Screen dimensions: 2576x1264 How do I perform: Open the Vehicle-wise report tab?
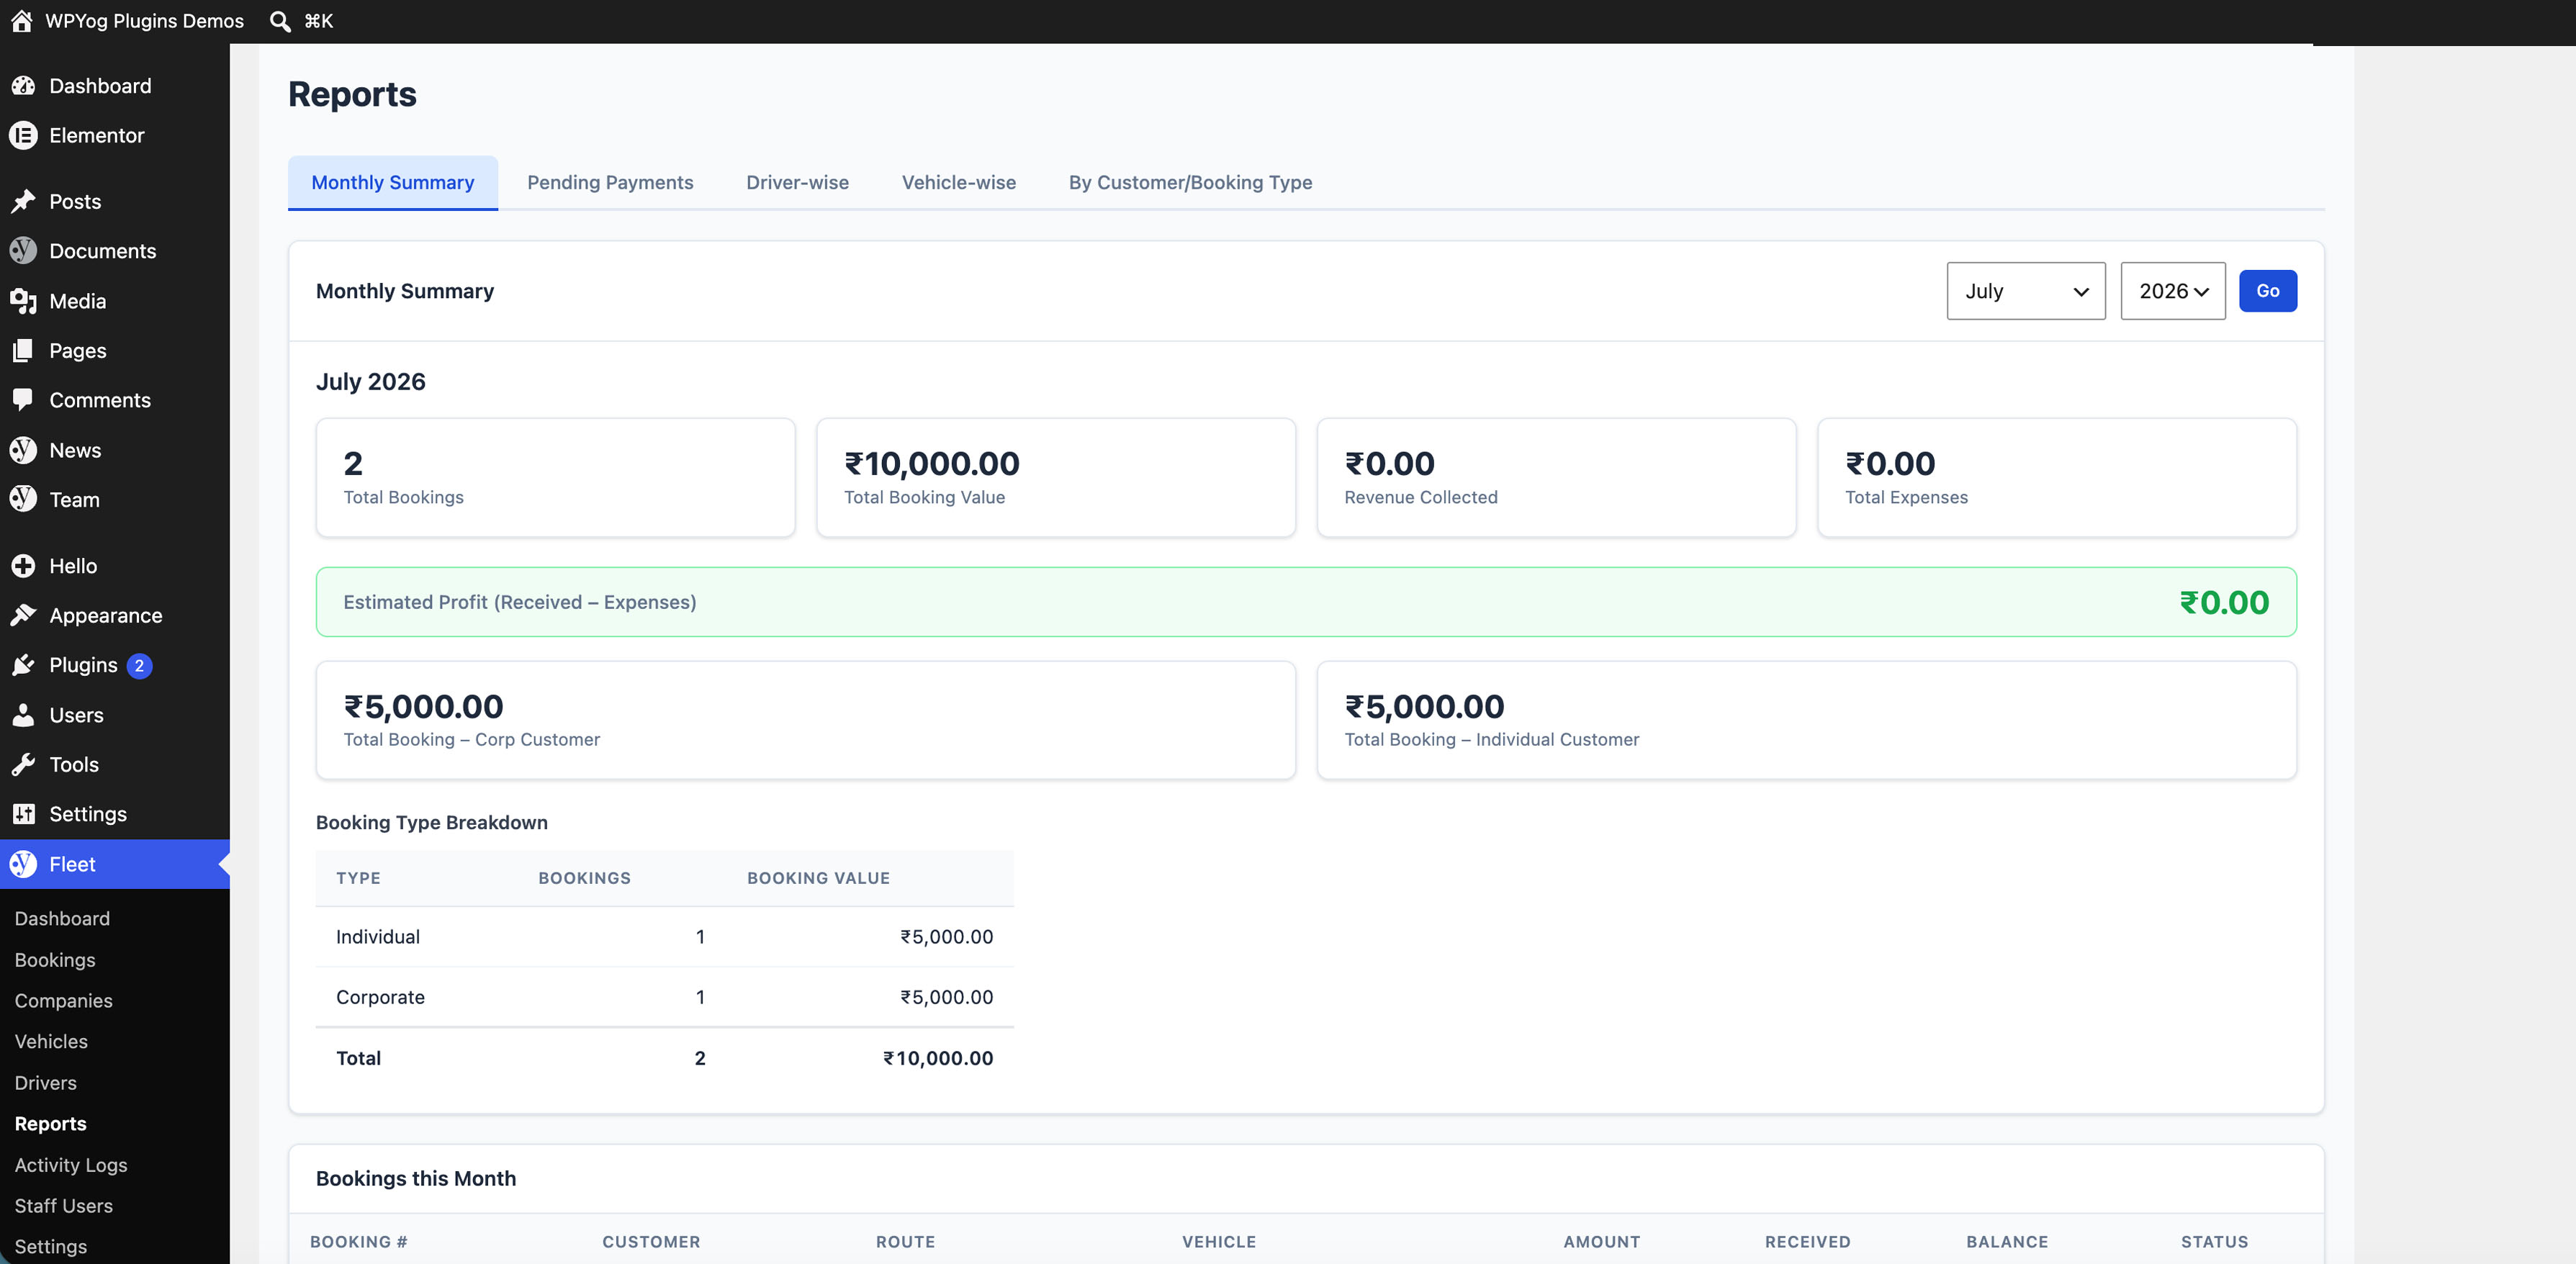959,182
